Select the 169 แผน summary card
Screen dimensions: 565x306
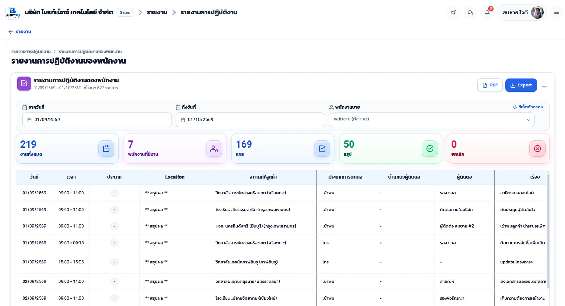282,149
